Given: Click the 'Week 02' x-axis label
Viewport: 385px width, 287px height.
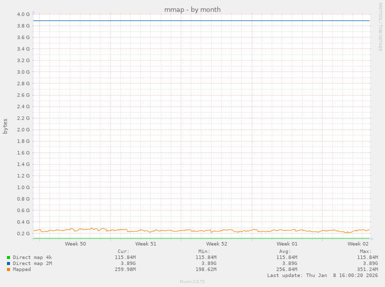Looking at the screenshot, I should [x=358, y=244].
